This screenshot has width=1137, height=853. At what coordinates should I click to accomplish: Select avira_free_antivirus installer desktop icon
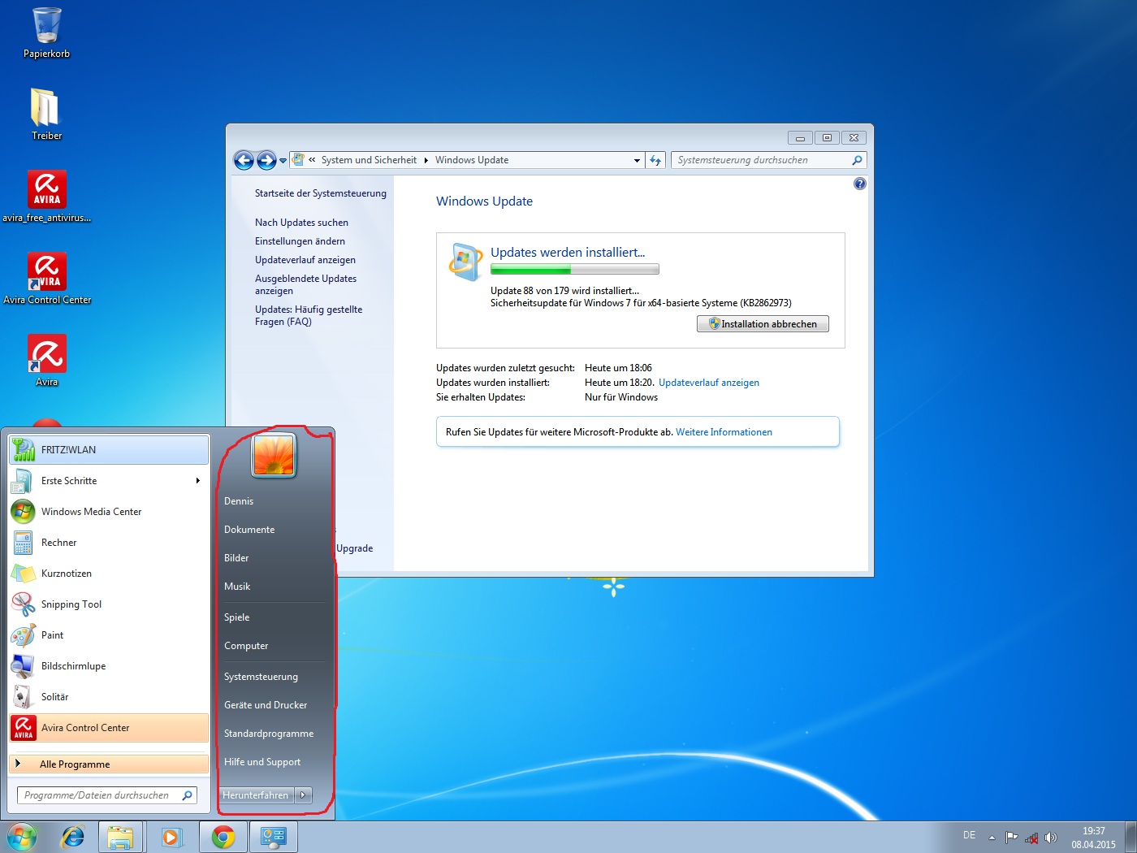click(46, 196)
